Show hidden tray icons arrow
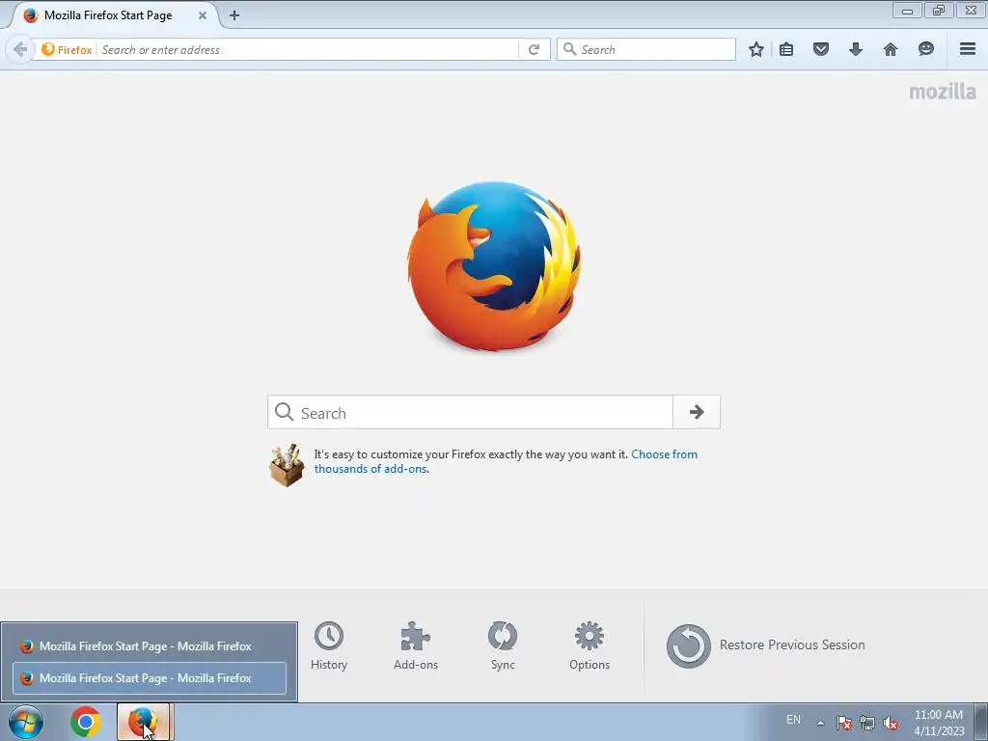988x741 pixels. (x=820, y=723)
